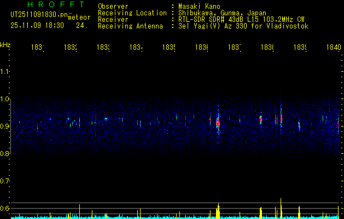Click the Receiving Antenna Yagi text

coord(243,26)
